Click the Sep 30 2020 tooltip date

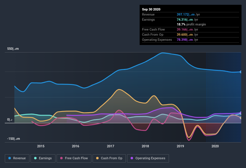151,9
